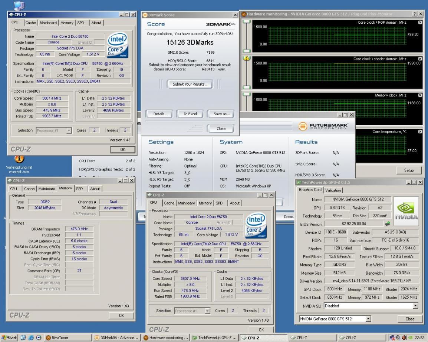
Task: Open the About tab in the bottom-center CPU-Z window
Action: (x=234, y=203)
